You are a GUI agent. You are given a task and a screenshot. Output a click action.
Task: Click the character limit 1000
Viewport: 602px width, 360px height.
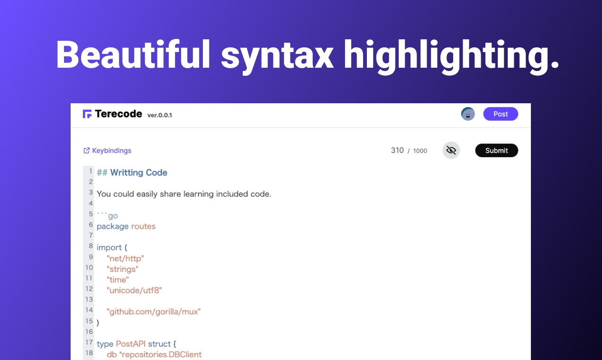coord(420,151)
